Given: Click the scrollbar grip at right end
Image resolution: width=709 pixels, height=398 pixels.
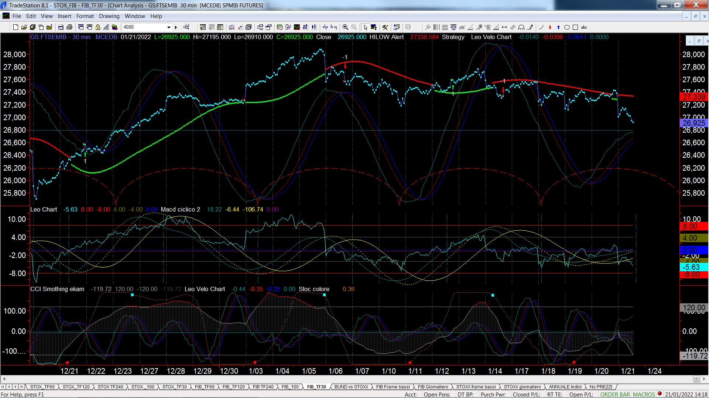Looking at the screenshot, I should coord(696,379).
